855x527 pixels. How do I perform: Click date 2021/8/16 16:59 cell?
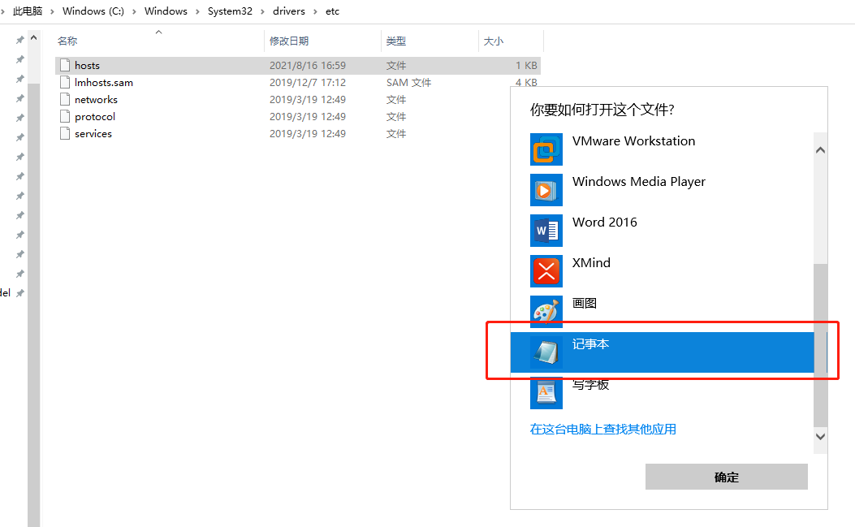(308, 66)
